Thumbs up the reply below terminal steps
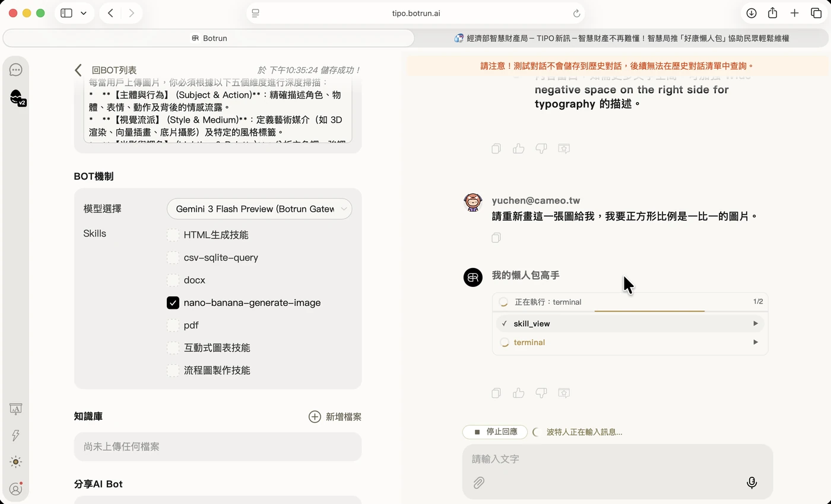The width and height of the screenshot is (831, 504). point(519,393)
